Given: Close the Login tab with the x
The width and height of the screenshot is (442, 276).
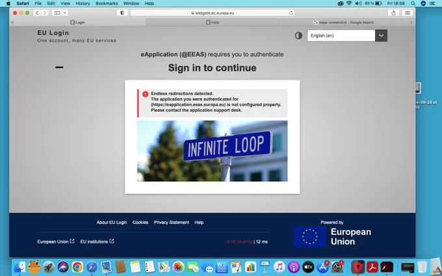Looking at the screenshot, I should (12, 22).
